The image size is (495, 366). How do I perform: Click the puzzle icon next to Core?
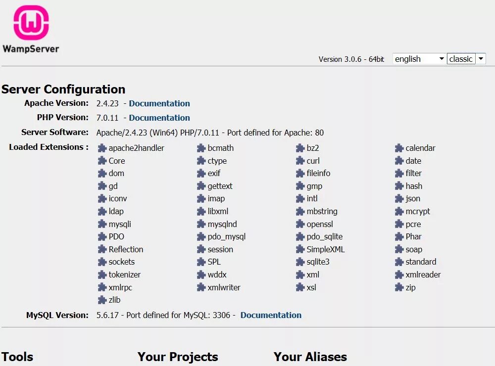(x=102, y=161)
